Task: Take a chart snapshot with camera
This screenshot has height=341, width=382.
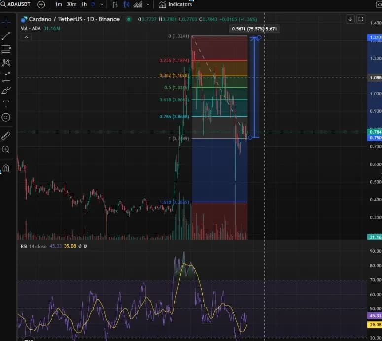Action: click(x=378, y=4)
